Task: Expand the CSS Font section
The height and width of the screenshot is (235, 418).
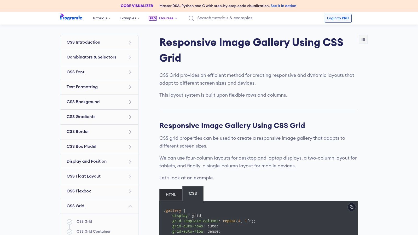Action: coord(99,72)
